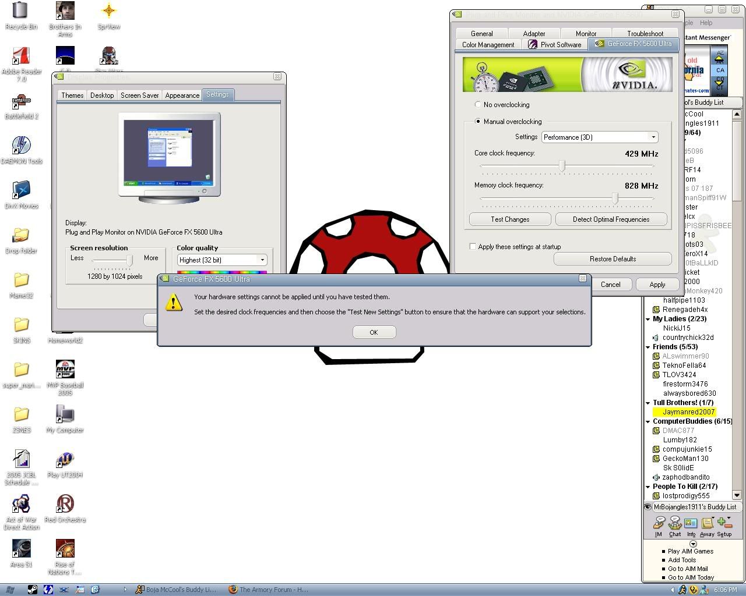Image resolution: width=746 pixels, height=596 pixels.
Task: Collapse the My Ladies buddy group
Action: coord(648,319)
